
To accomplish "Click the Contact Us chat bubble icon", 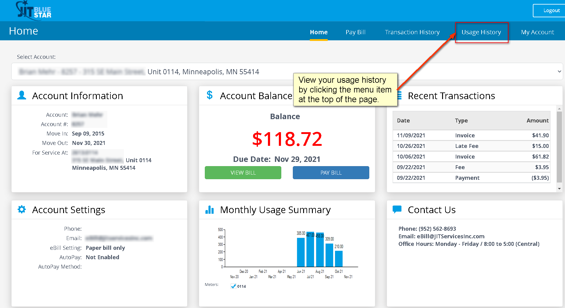I will (397, 209).
